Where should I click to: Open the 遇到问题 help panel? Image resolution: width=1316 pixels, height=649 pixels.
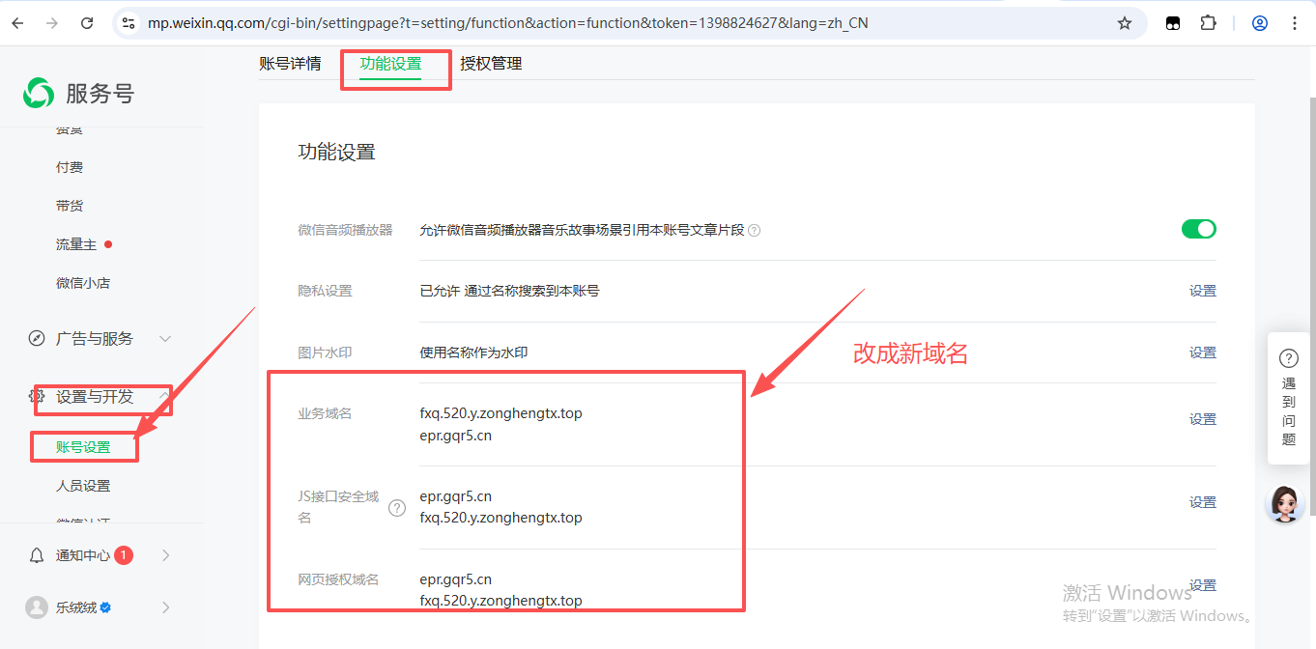(1288, 398)
